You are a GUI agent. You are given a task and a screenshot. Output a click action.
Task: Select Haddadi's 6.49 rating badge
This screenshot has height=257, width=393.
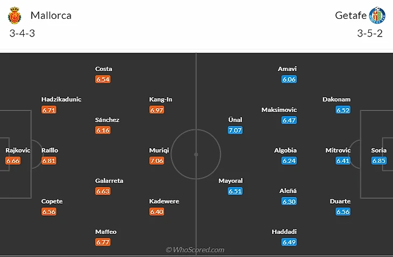pyautogui.click(x=289, y=242)
